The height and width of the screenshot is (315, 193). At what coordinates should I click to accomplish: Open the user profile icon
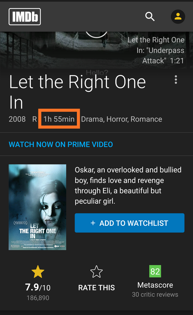pyautogui.click(x=178, y=17)
